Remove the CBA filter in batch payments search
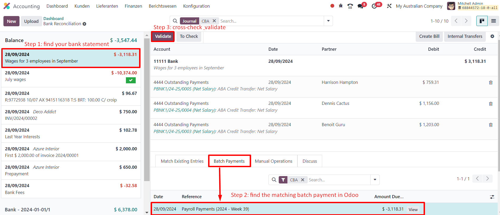The image size is (500, 215). [x=303, y=180]
